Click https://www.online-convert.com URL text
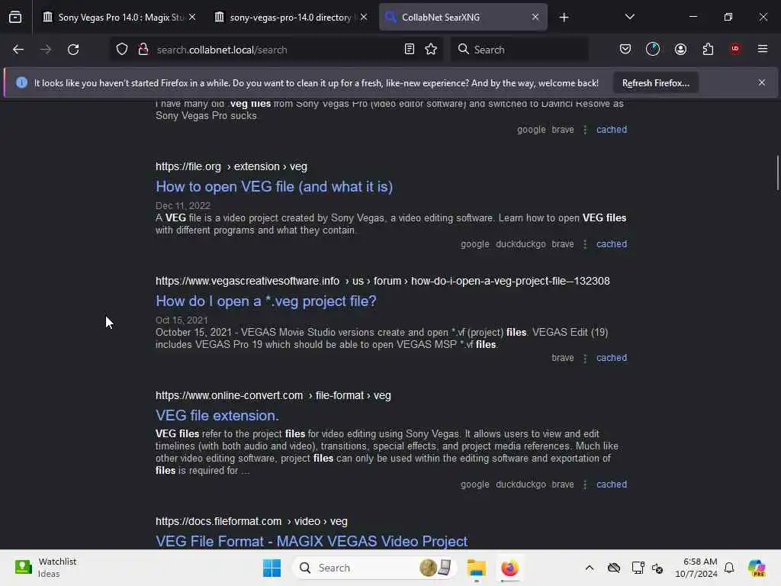The width and height of the screenshot is (781, 586). [x=229, y=396]
